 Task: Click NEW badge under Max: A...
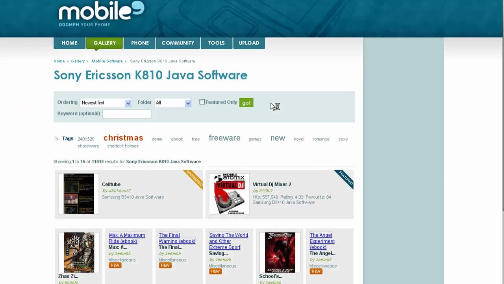click(x=115, y=265)
